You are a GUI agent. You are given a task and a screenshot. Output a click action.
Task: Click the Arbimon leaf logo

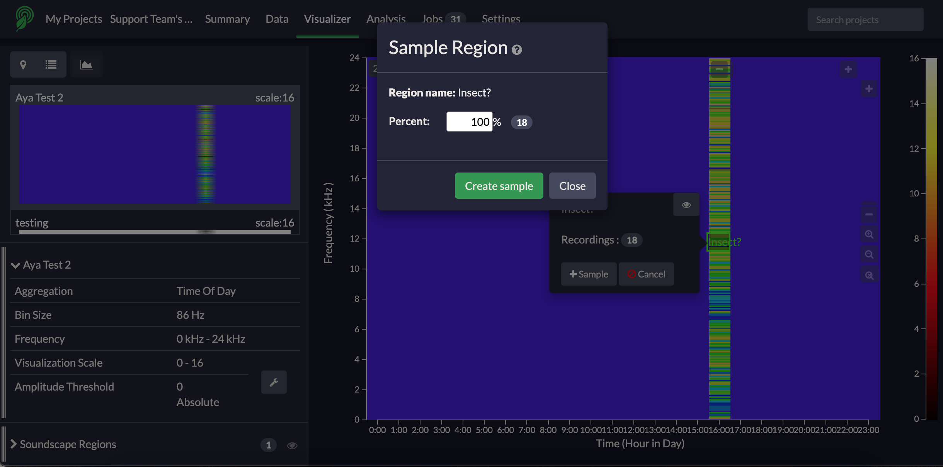pyautogui.click(x=24, y=18)
